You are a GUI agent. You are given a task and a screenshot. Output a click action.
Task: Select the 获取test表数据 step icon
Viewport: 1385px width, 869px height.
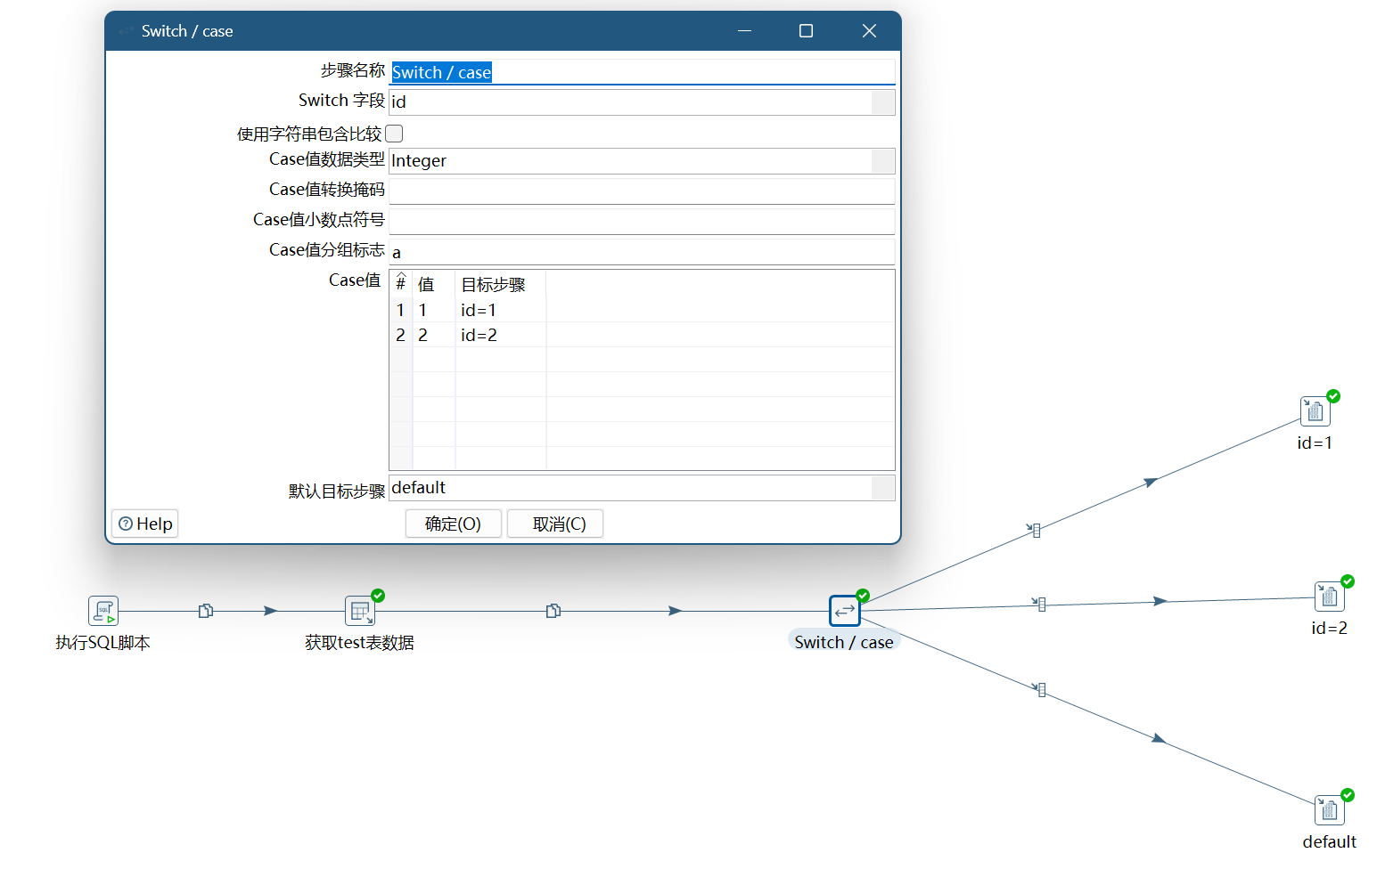360,612
